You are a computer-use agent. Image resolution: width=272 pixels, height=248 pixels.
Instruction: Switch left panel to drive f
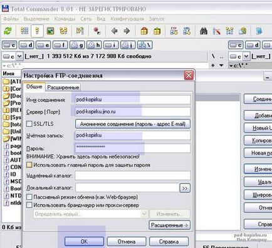[x=60, y=45]
